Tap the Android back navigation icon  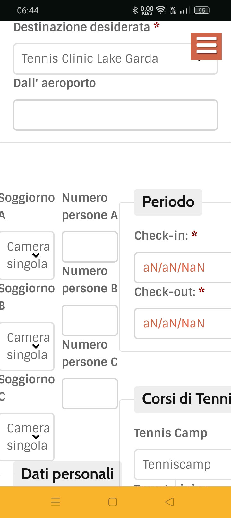coord(169,502)
